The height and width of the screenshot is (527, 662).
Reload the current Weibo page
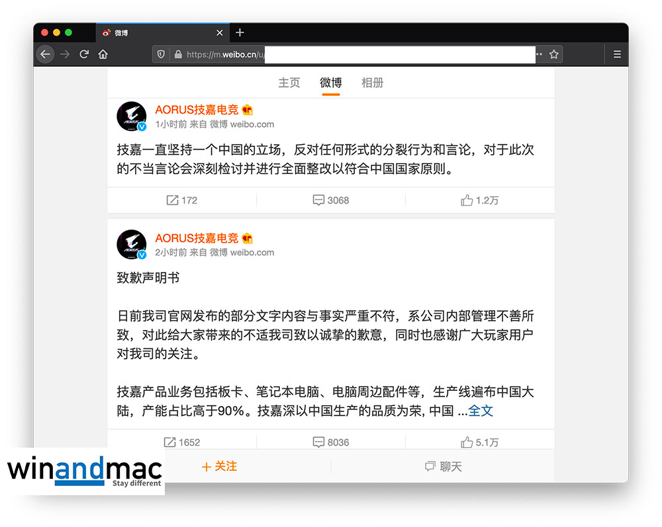pos(84,54)
